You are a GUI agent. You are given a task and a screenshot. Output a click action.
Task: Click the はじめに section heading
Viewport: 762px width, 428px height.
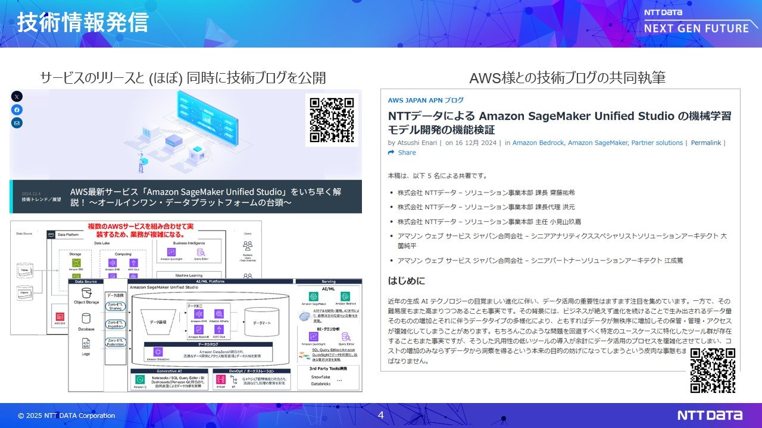[x=408, y=280]
